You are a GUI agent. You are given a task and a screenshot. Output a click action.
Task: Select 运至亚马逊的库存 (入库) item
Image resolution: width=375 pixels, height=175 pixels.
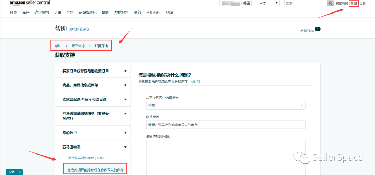click(86, 158)
